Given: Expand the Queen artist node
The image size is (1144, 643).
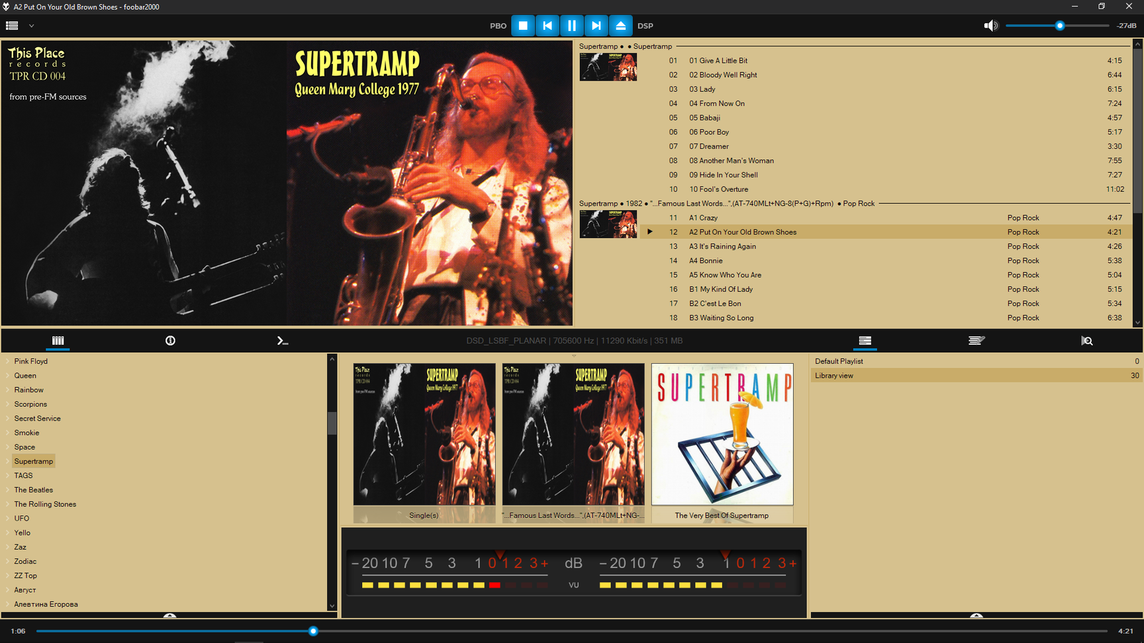Looking at the screenshot, I should [8, 376].
